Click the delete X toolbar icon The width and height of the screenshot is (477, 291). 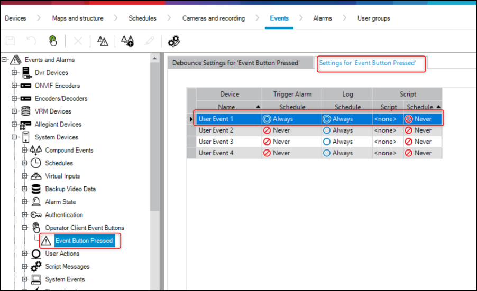[x=78, y=41]
